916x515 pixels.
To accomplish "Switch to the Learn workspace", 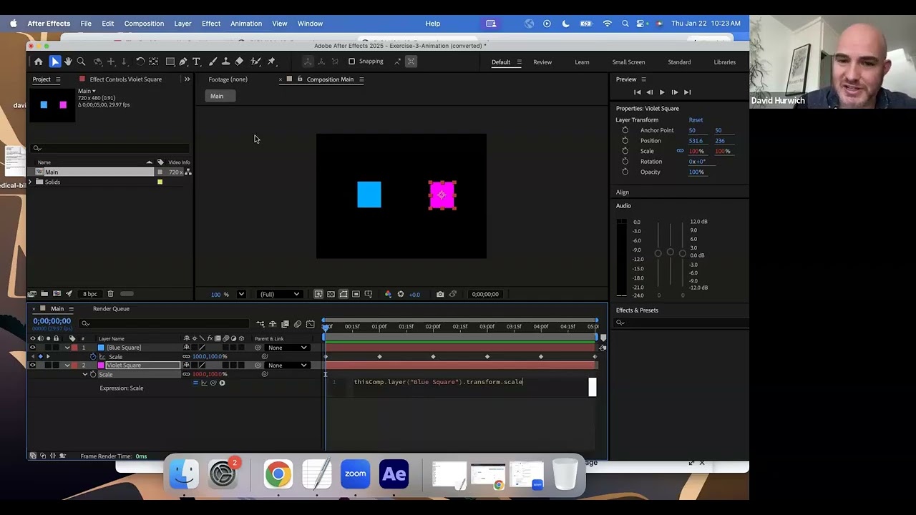I will coord(582,62).
